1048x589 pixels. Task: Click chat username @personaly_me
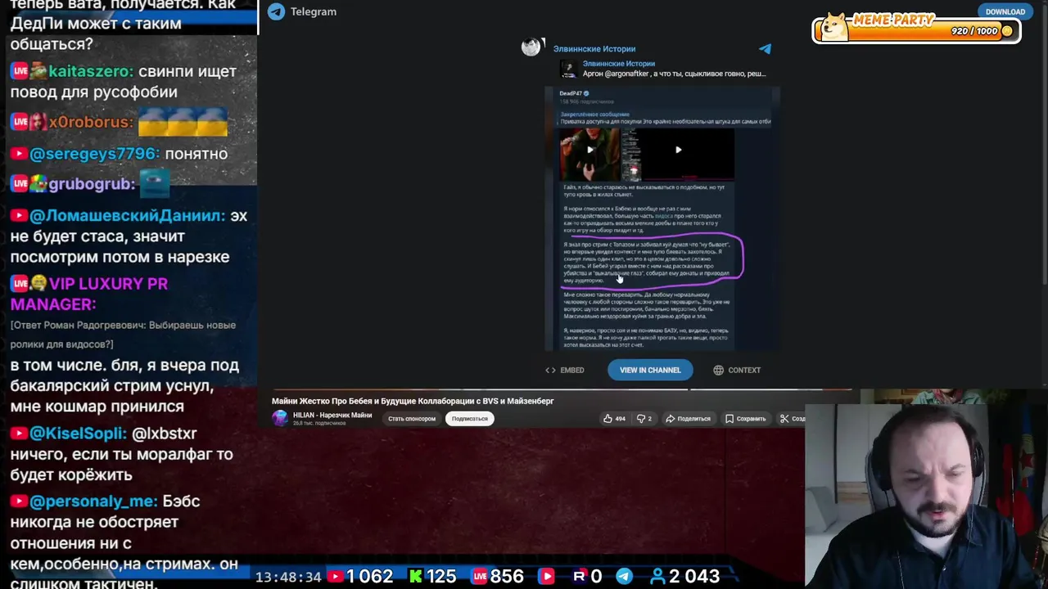tap(93, 501)
